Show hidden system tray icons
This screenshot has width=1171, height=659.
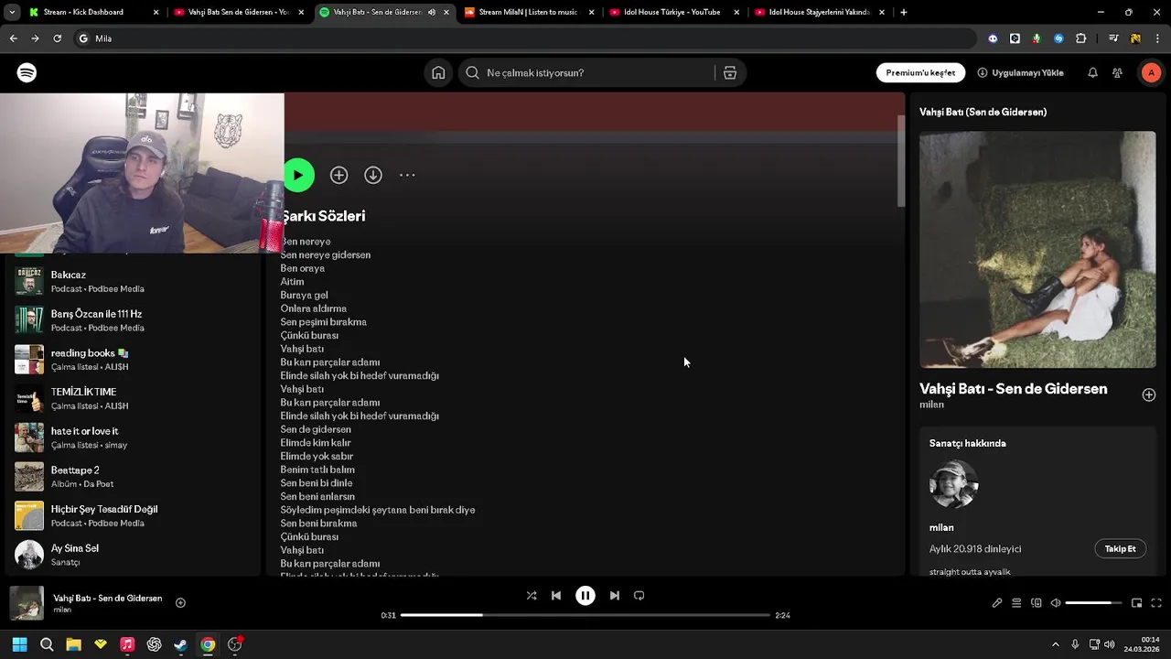[x=1055, y=644]
